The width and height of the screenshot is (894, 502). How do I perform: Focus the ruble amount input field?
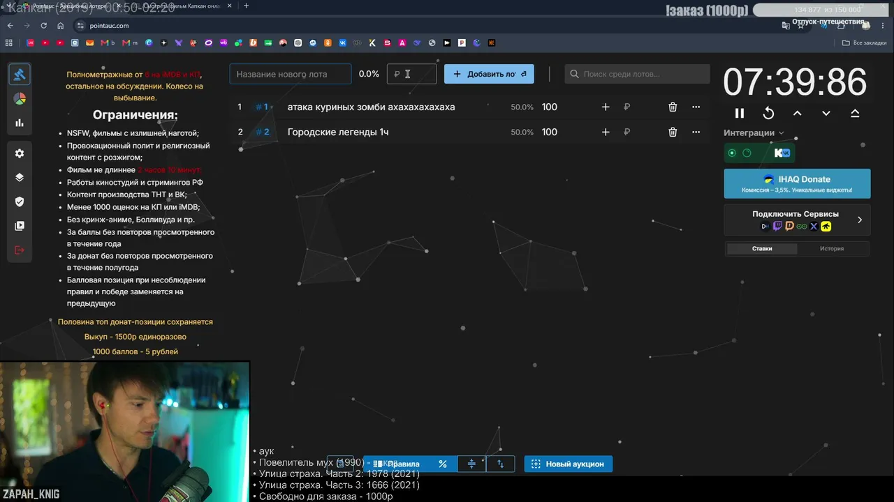pos(412,74)
